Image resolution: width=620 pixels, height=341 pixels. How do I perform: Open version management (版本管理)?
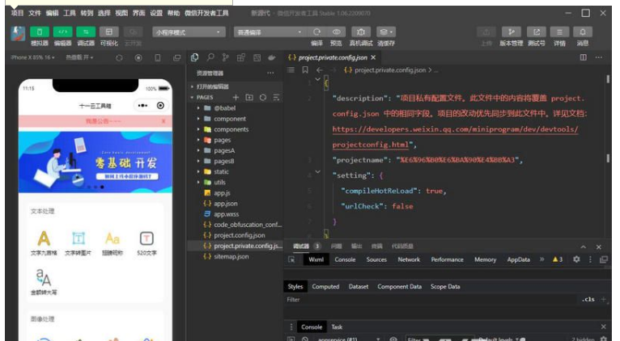click(511, 32)
